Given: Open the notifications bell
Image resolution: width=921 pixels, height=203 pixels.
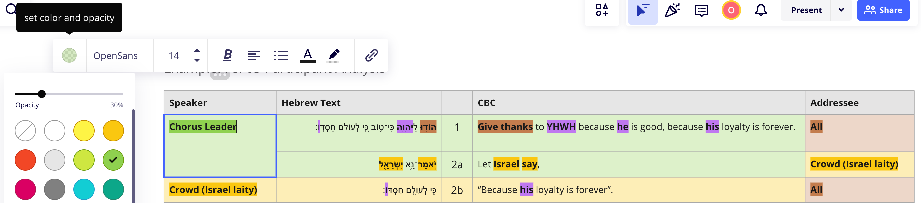Looking at the screenshot, I should pos(761,10).
